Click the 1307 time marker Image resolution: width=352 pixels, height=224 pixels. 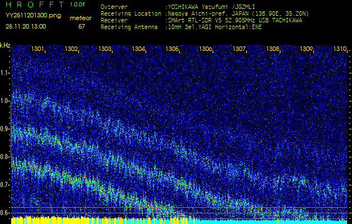[x=240, y=49]
